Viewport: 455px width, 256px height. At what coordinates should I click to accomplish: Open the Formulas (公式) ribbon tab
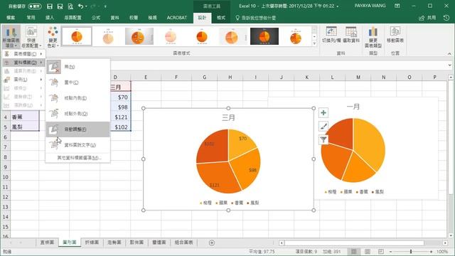(96, 18)
